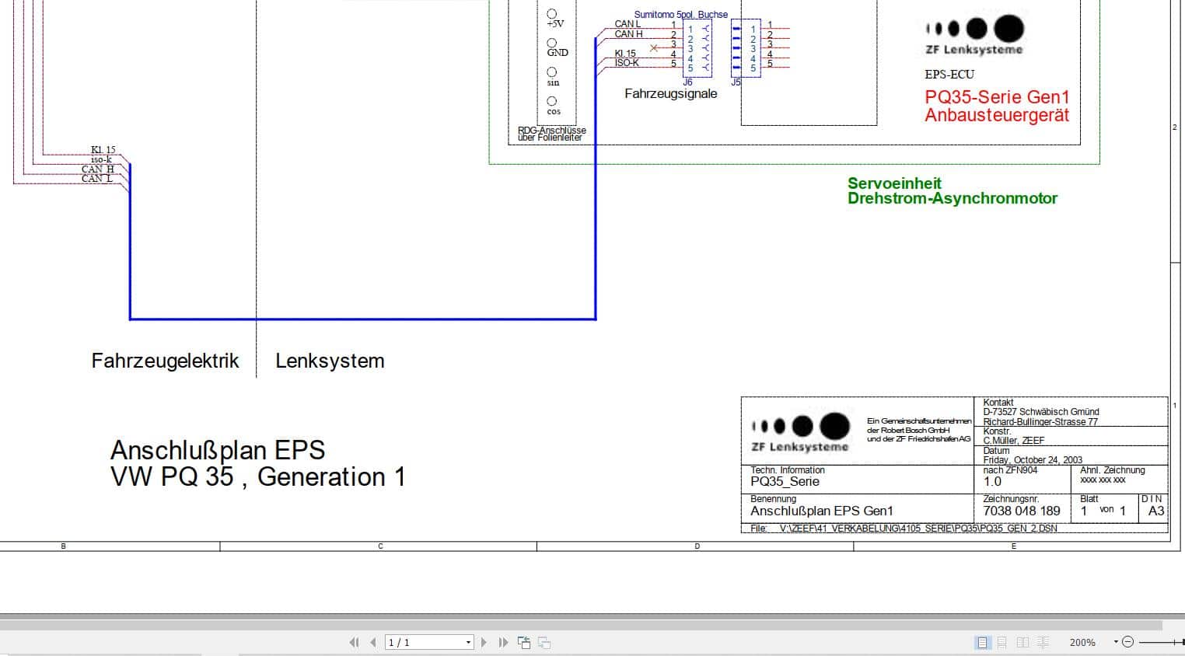The width and height of the screenshot is (1185, 656).
Task: Click the 'ISO-K' label at connector J6
Action: pos(627,63)
